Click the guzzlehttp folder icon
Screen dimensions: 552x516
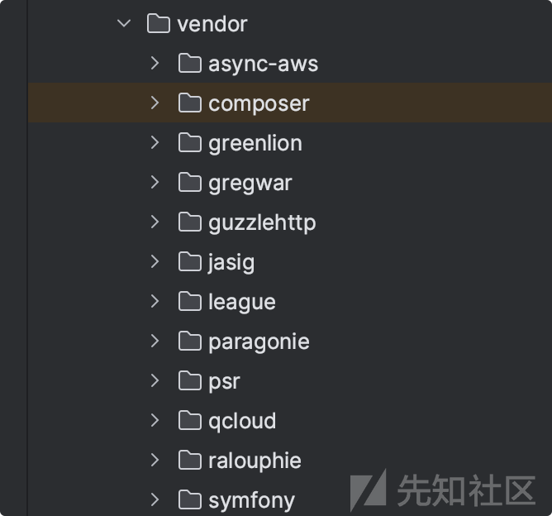point(190,222)
